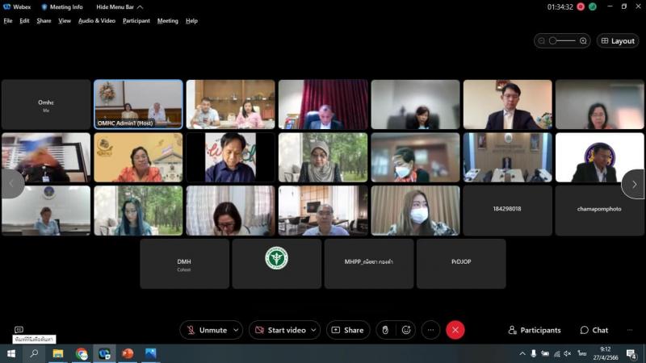Select the 184298018 participant tile
The image size is (646, 363).
[x=507, y=211]
